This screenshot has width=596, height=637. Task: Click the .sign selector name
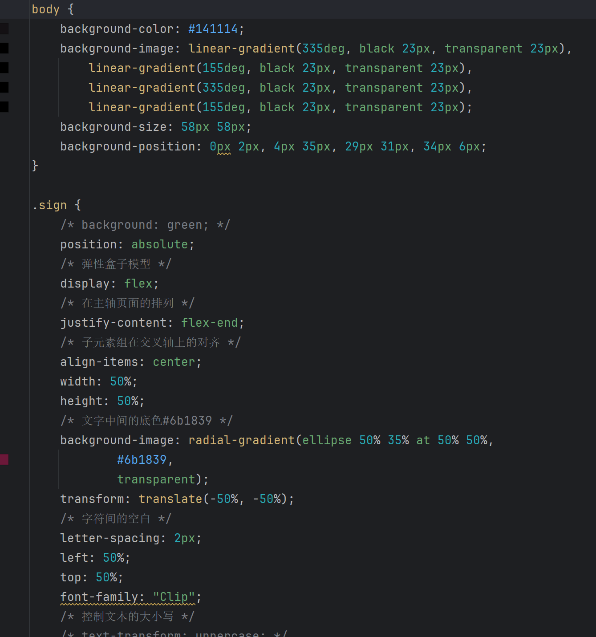point(49,205)
